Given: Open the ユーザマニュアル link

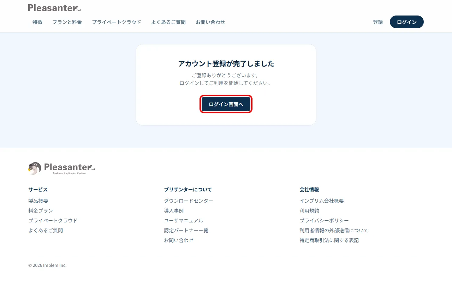Looking at the screenshot, I should coord(184,221).
